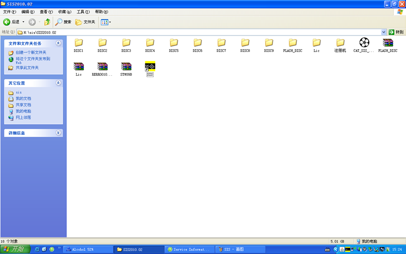406x254 pixels.
Task: Click the Back (后退) button
Action: click(x=11, y=22)
